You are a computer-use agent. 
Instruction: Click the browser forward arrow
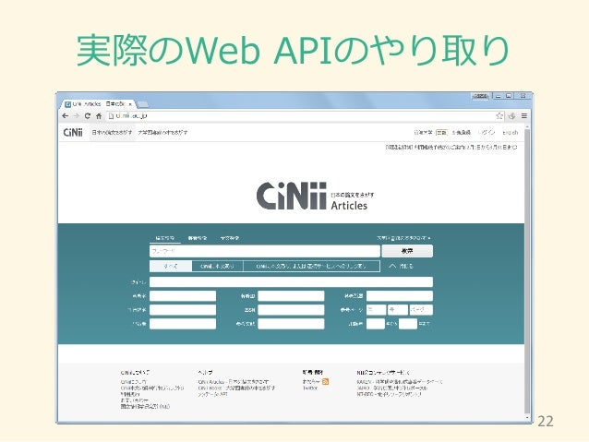tap(77, 116)
